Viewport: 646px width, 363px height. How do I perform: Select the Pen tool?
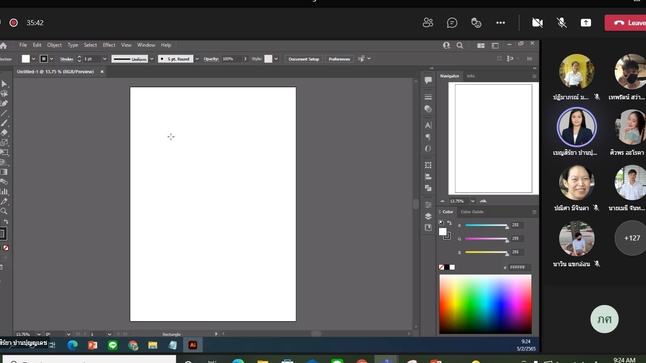click(x=4, y=103)
